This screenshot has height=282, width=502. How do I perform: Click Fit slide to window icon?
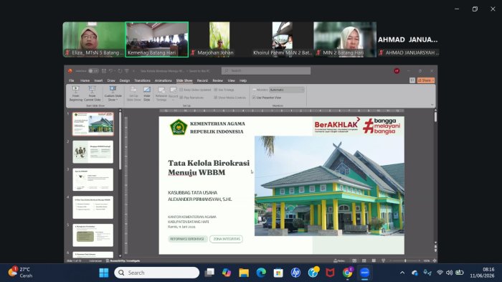coord(435,261)
